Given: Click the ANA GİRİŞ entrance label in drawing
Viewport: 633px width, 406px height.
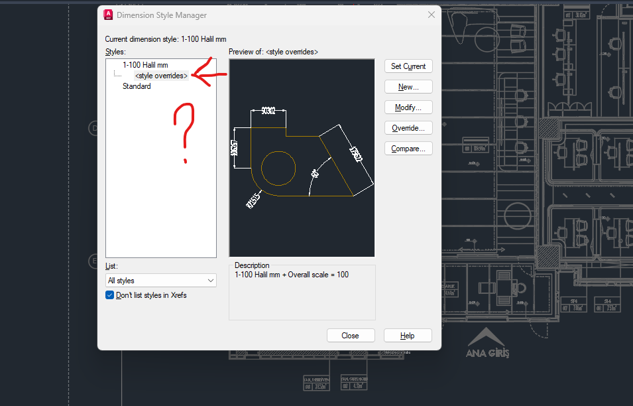Looking at the screenshot, I should pos(487,353).
